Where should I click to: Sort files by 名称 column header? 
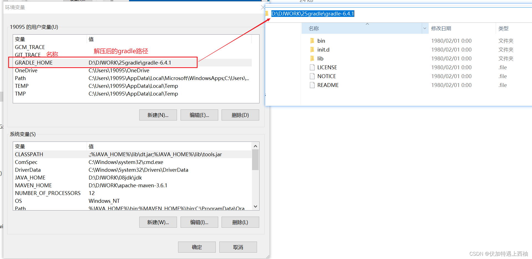click(361, 28)
